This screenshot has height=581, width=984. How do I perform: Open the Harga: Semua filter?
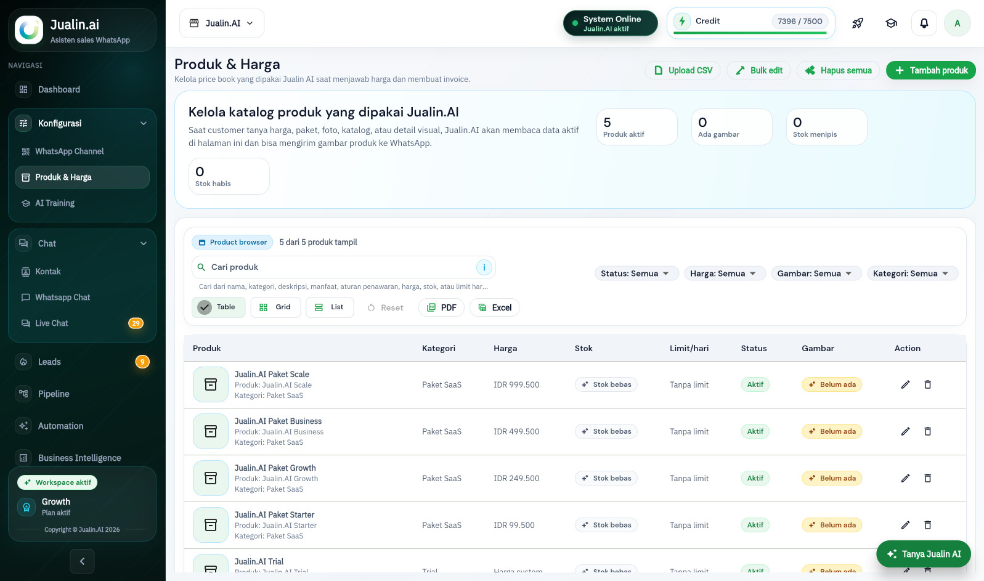tap(725, 274)
